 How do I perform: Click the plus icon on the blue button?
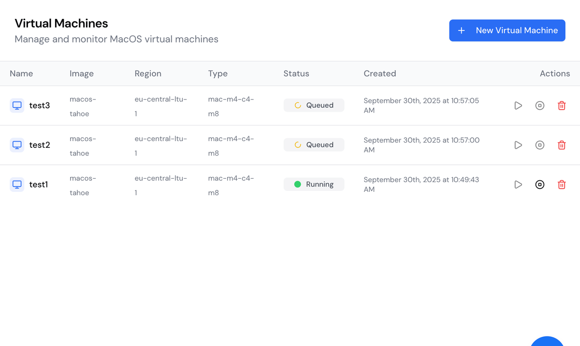[x=461, y=30]
